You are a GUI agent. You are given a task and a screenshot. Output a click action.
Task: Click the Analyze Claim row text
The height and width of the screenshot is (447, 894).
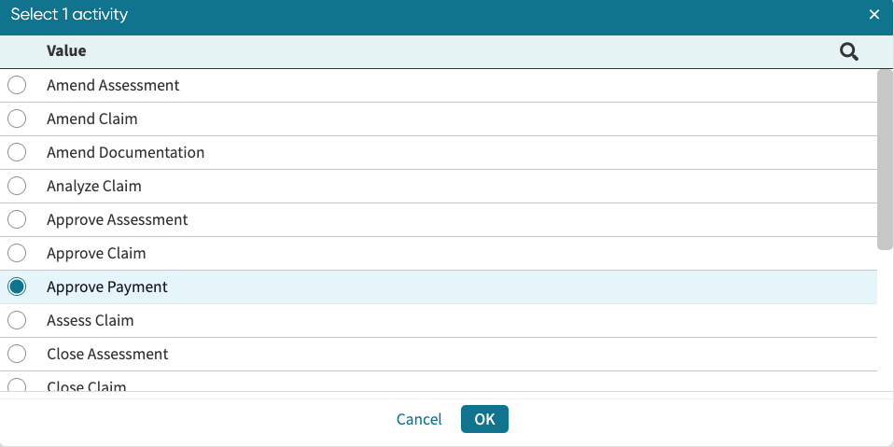[94, 187]
